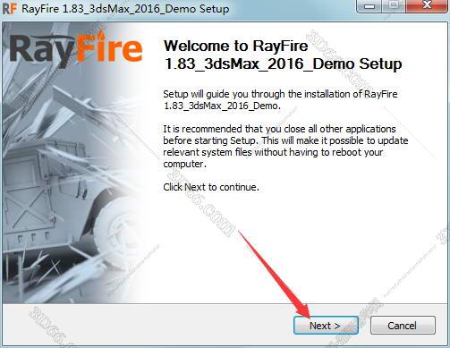Close the setup window
This screenshot has width=450, height=348.
pyautogui.click(x=427, y=5)
